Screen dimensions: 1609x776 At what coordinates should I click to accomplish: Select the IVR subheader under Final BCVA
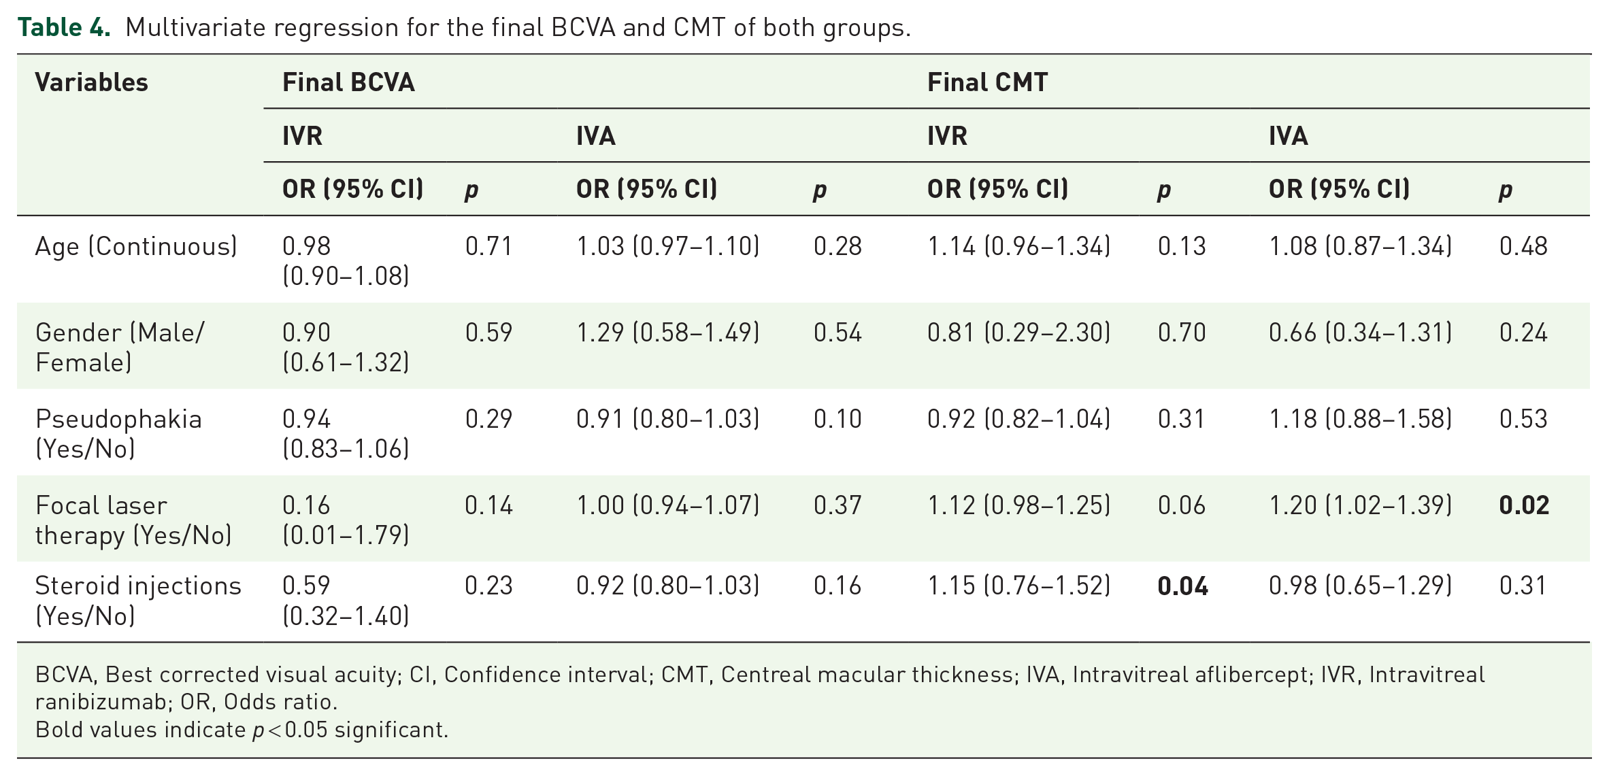[302, 136]
